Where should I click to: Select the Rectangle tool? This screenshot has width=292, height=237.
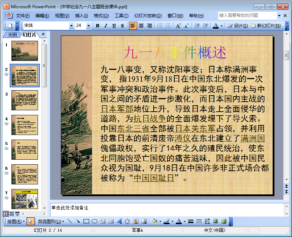(86, 221)
